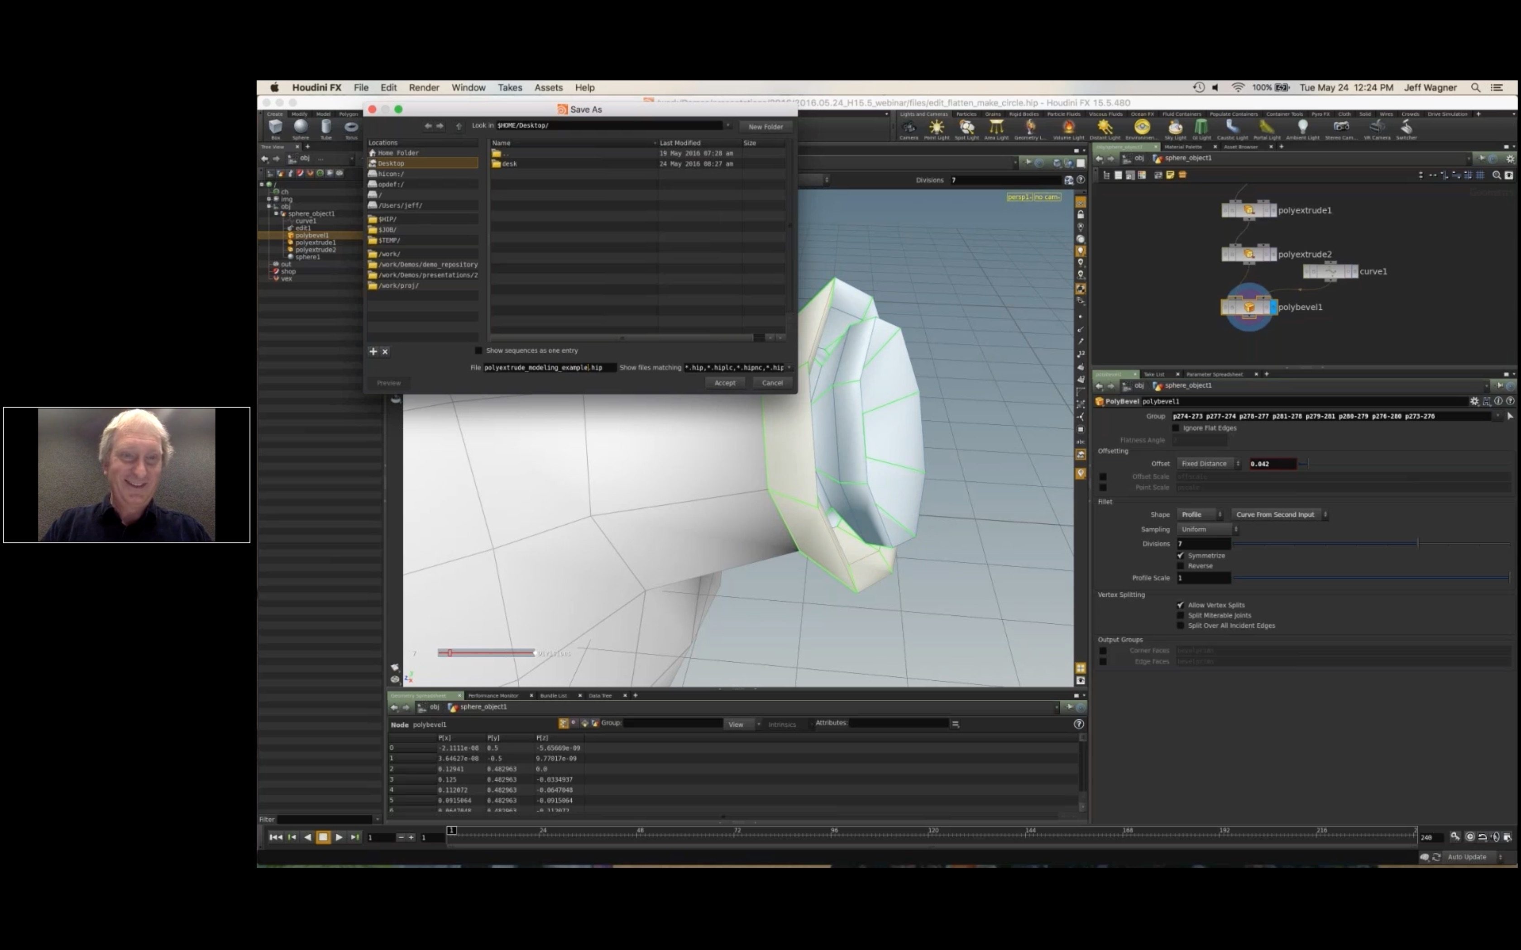Click the Stereo Camera shelf tool
Viewport: 1521px width, 950px height.
tap(1341, 129)
